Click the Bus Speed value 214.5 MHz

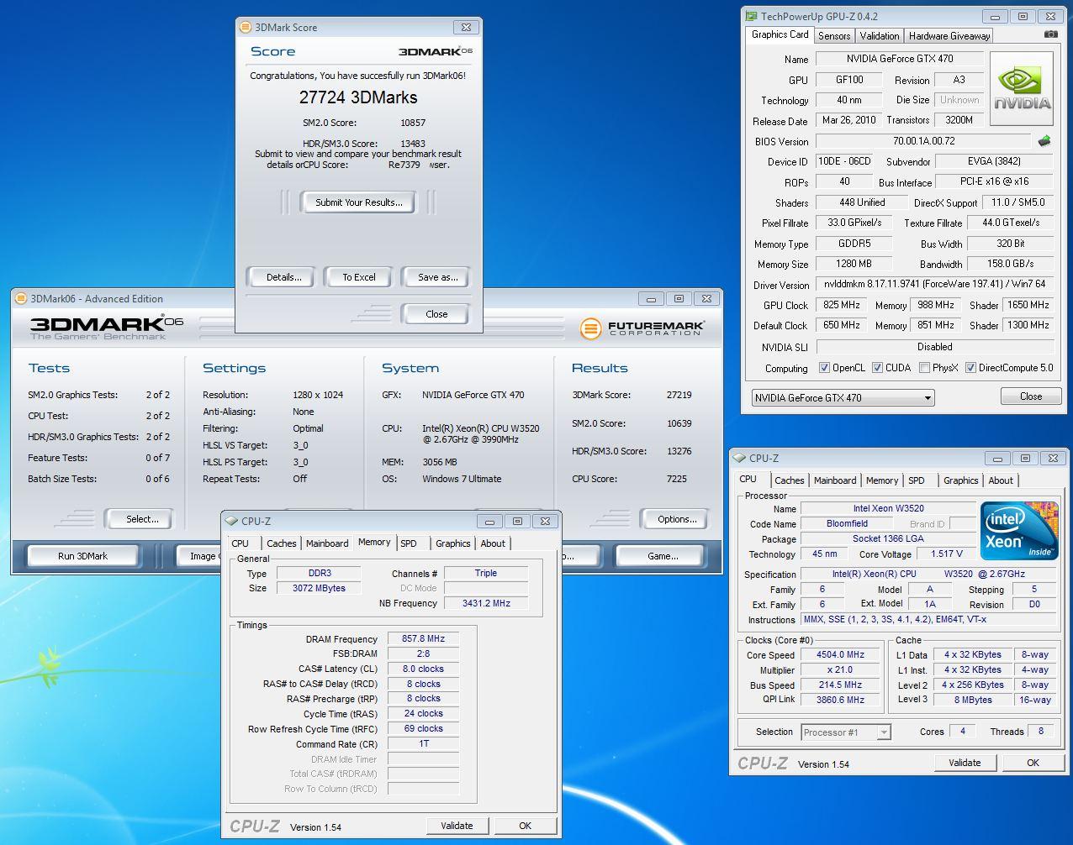(x=840, y=685)
